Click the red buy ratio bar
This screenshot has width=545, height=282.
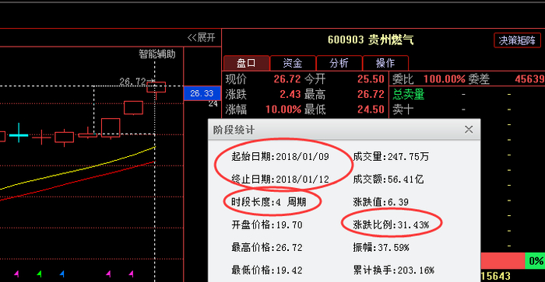pyautogui.click(x=503, y=261)
